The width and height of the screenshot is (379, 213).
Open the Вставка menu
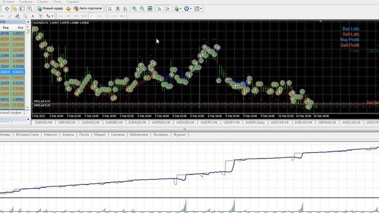pyautogui.click(x=8, y=1)
